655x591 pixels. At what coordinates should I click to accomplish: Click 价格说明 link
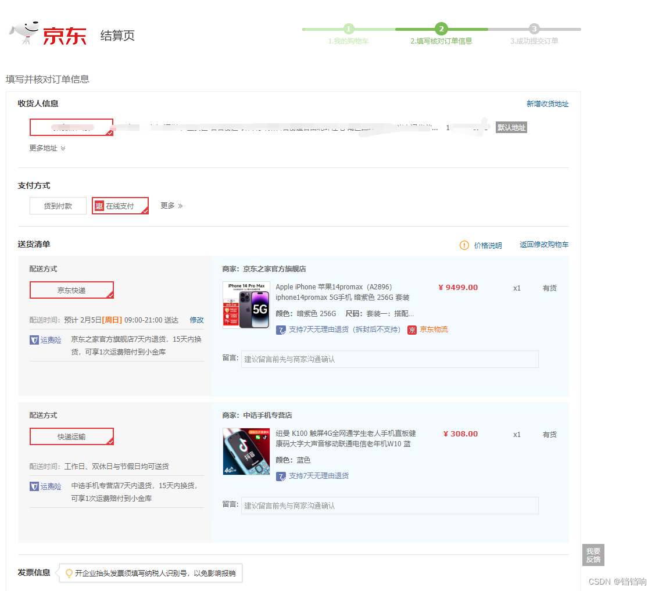488,246
